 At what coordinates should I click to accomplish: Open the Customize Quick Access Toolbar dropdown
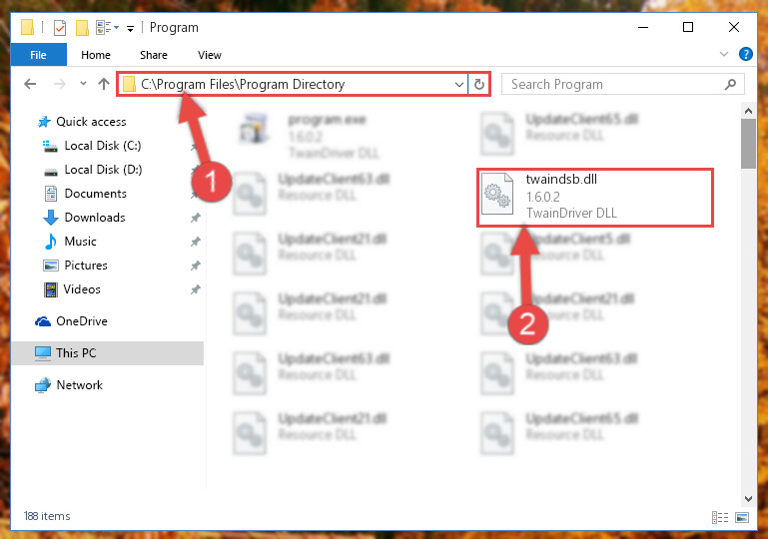tap(130, 28)
